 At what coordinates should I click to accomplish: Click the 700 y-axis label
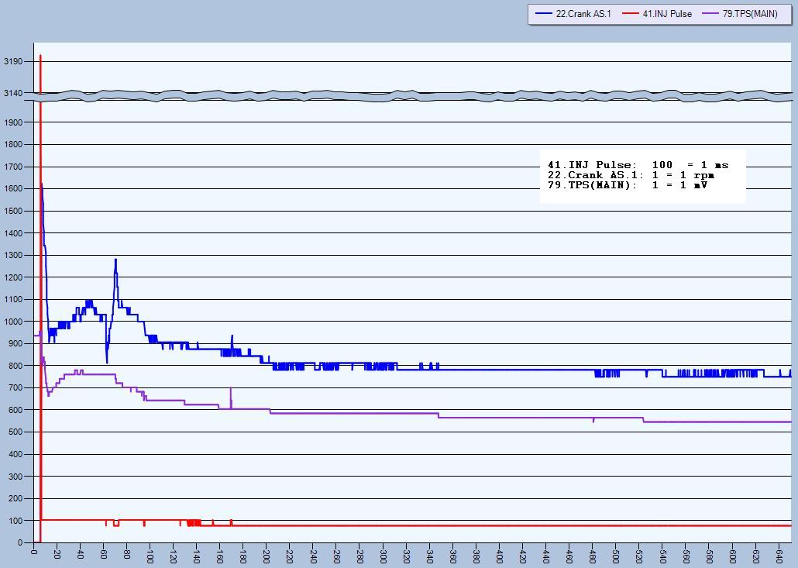click(15, 387)
